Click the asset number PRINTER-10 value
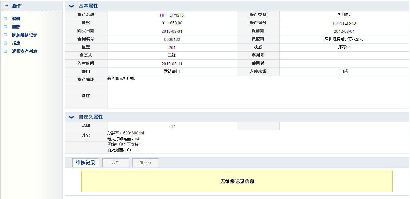Screen dimensions: 410x199 click(344, 23)
